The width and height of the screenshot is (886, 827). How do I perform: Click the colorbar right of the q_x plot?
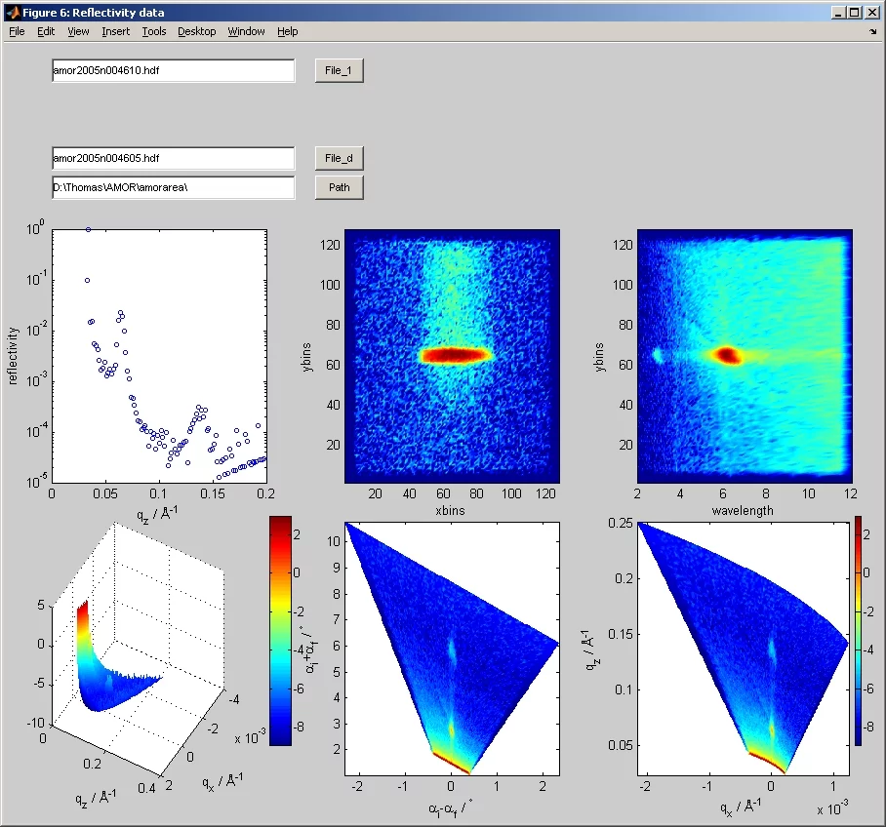[x=858, y=630]
